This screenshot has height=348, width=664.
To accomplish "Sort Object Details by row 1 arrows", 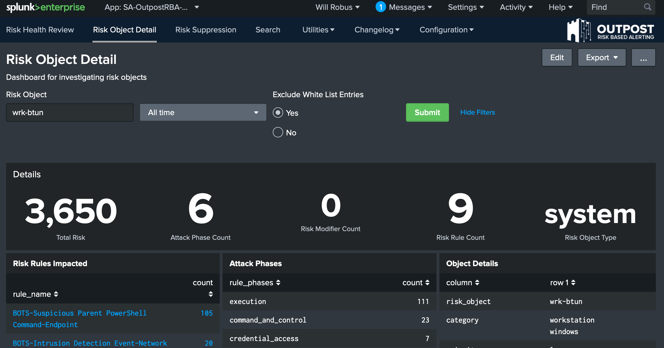I will click(x=573, y=283).
